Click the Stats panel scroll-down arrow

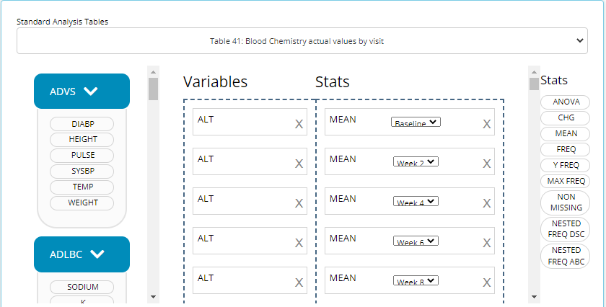point(534,297)
